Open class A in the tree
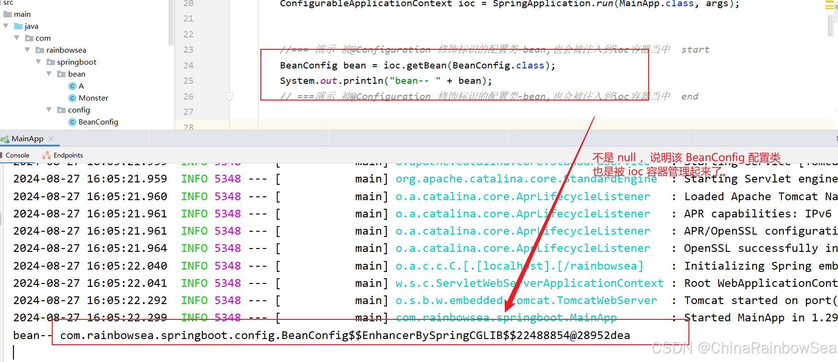Viewport: 838px width, 362px height. pos(81,86)
